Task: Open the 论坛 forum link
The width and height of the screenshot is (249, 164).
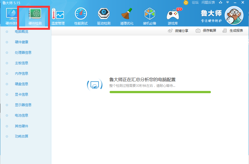Action: (195, 2)
